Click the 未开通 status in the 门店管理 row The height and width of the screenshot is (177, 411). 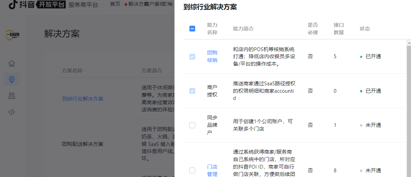[370, 170]
